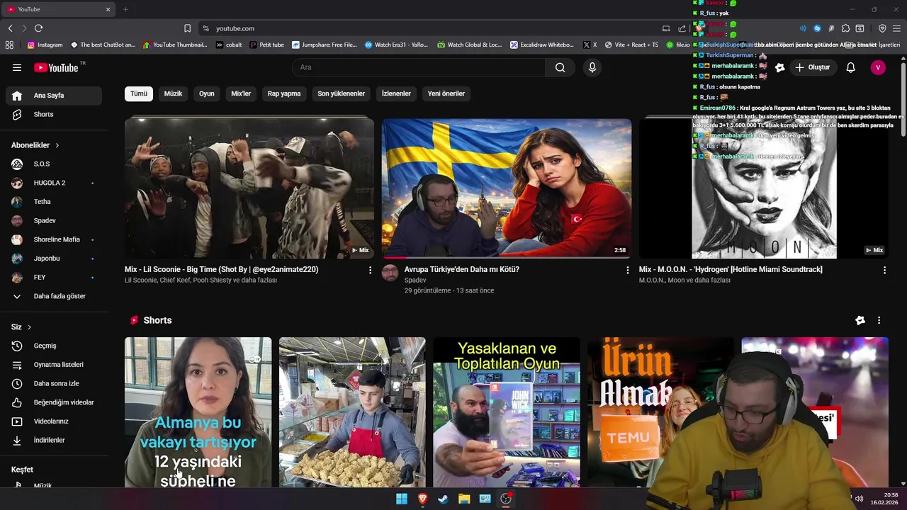Screen dimensions: 907x510
Task: Open the Petit tube bookmark
Action: tap(266, 45)
